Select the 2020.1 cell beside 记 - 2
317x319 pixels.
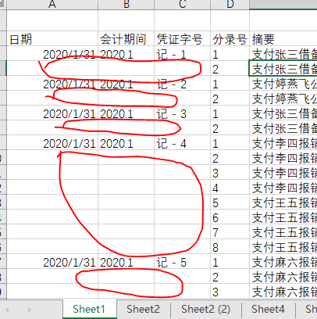pos(126,84)
